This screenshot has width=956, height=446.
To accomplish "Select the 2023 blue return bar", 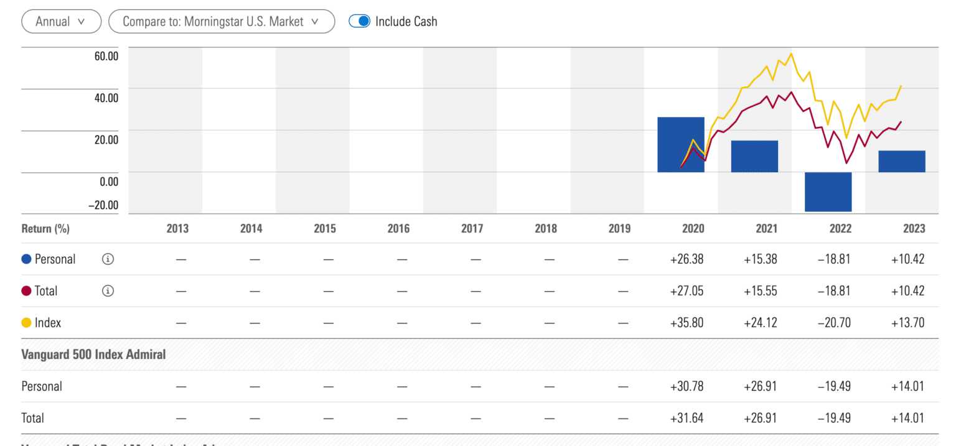I will pyautogui.click(x=902, y=161).
